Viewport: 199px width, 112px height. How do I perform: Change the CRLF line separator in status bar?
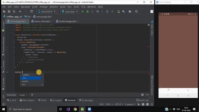click(109, 105)
